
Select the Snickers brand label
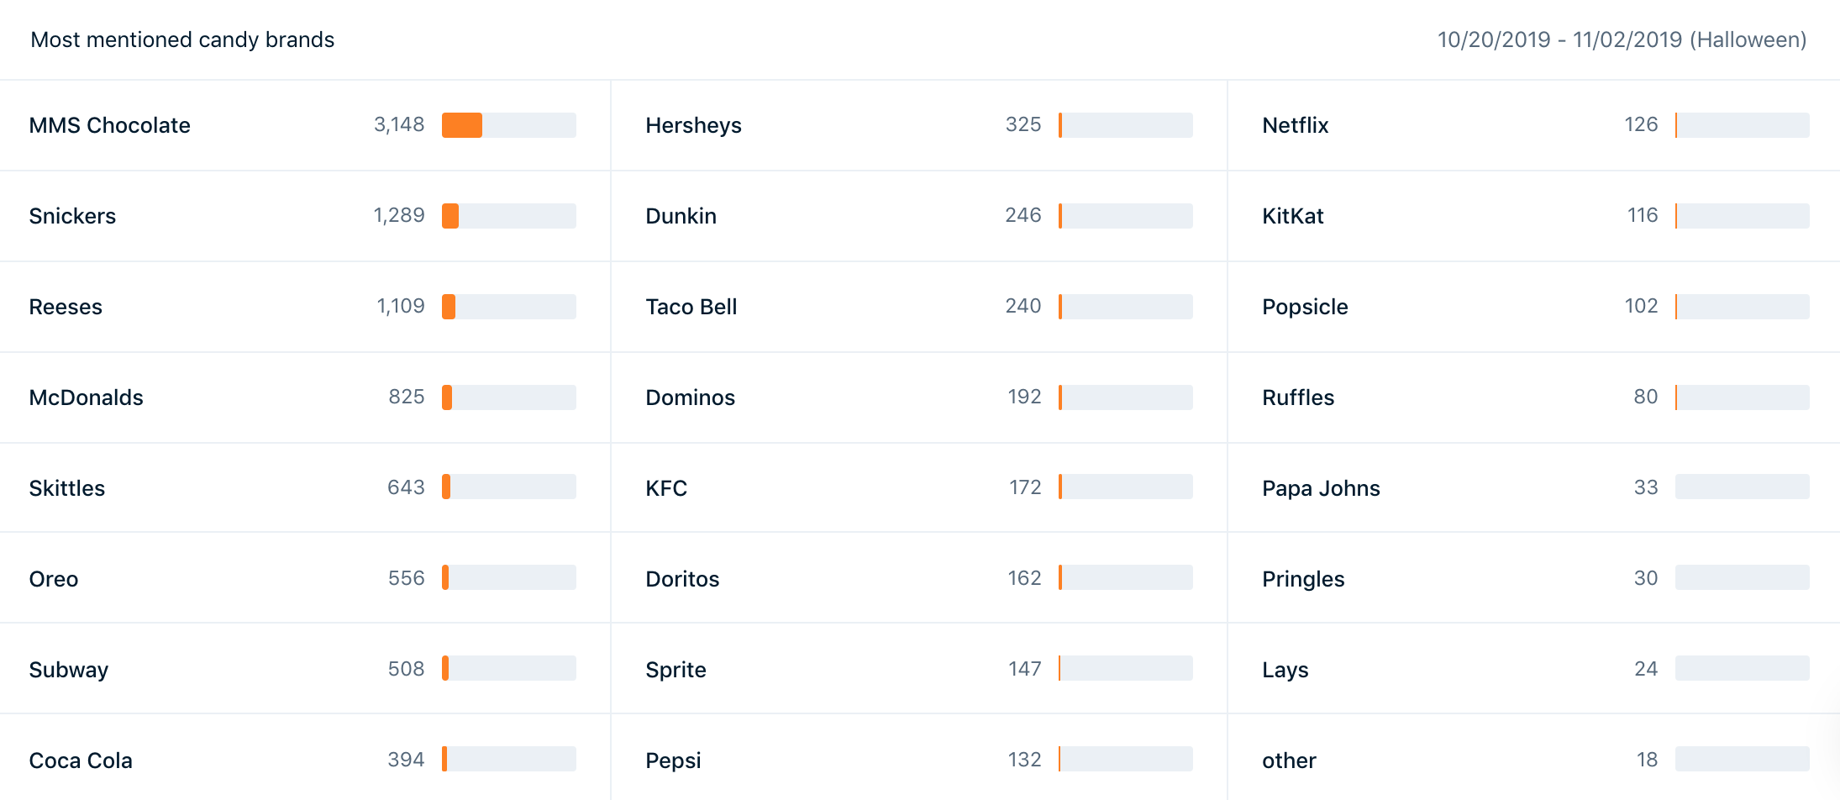[72, 216]
